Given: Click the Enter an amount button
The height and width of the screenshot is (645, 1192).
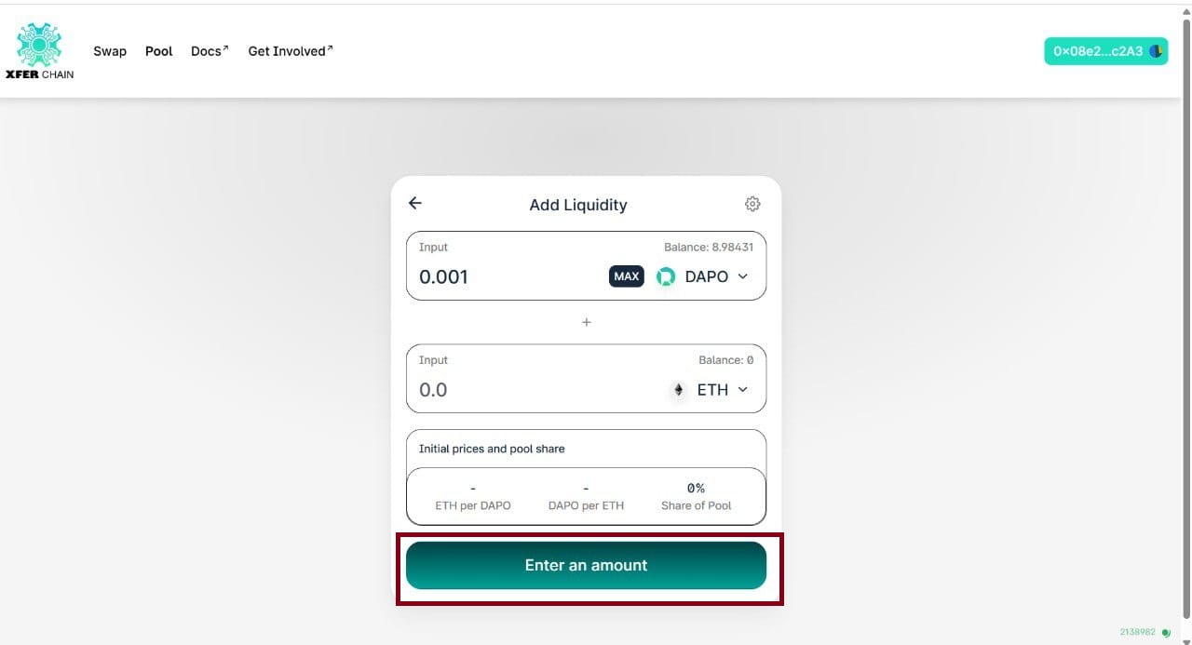Looking at the screenshot, I should [x=586, y=565].
